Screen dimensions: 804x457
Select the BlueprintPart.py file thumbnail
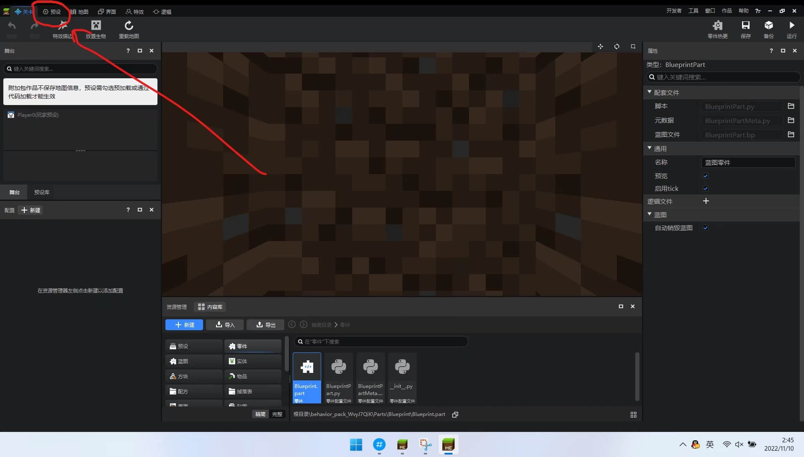(339, 378)
